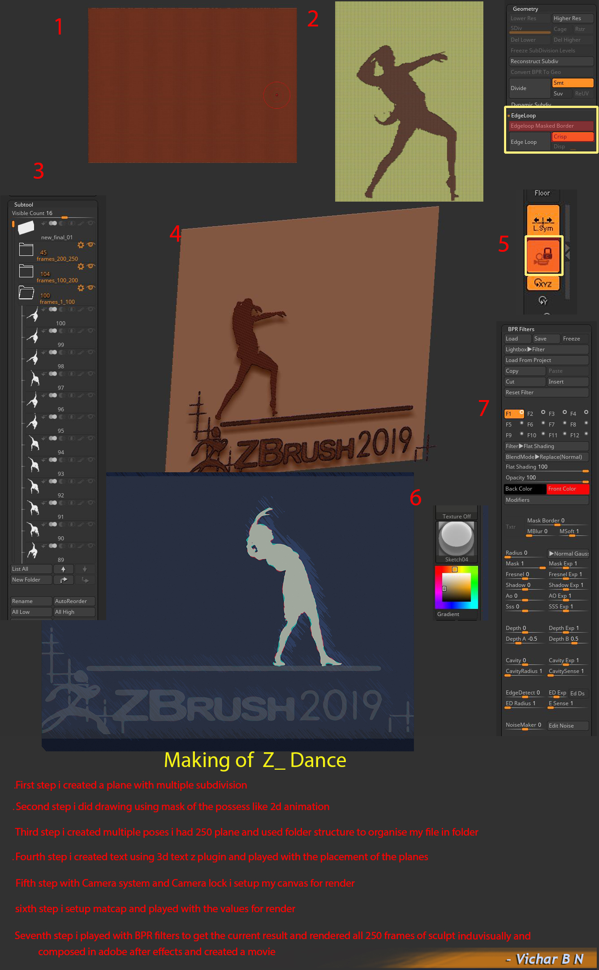This screenshot has width=599, height=970.
Task: Move subtool up with the up arrow
Action: click(63, 569)
